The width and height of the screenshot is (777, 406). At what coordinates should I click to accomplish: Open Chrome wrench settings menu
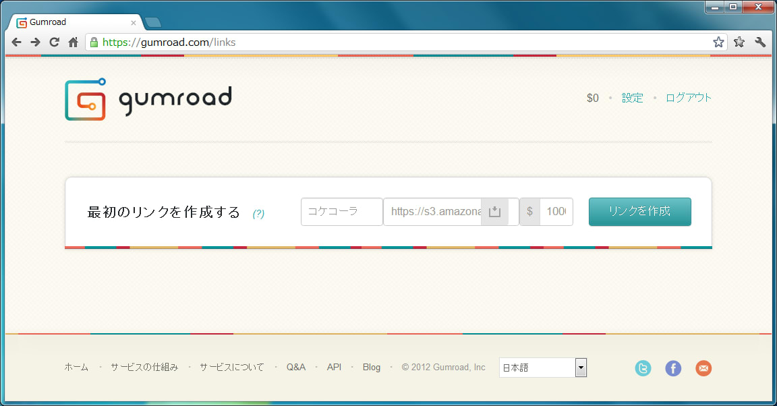[x=760, y=42]
